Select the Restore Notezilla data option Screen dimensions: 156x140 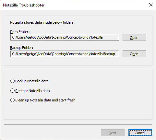[x=30, y=91]
